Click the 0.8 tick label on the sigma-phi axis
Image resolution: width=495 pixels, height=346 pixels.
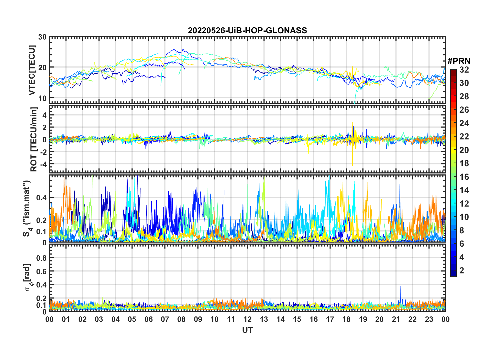click(41, 258)
